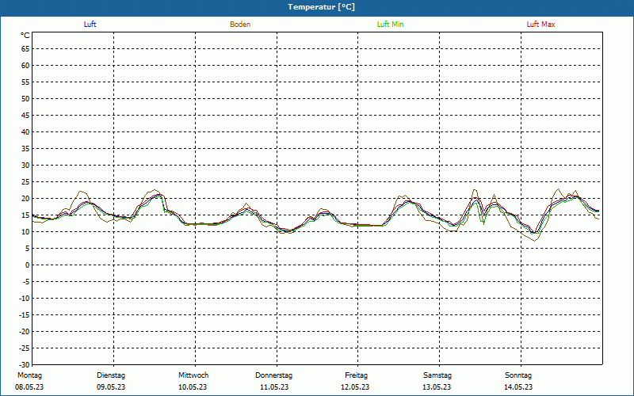This screenshot has height=396, width=634.
Task: Click the date 13.05.23
Action: click(x=437, y=387)
